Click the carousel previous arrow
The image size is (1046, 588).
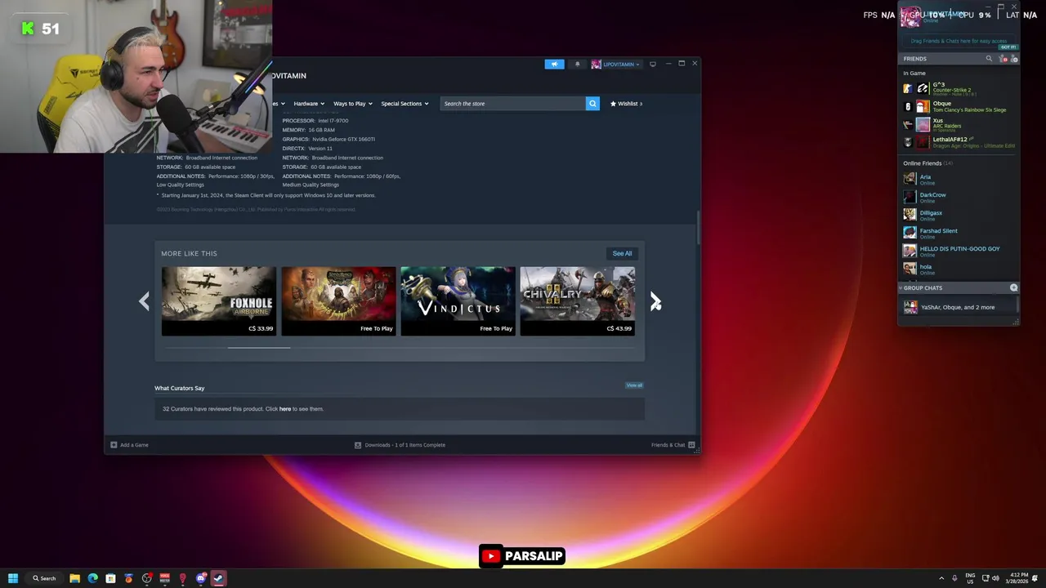point(145,301)
